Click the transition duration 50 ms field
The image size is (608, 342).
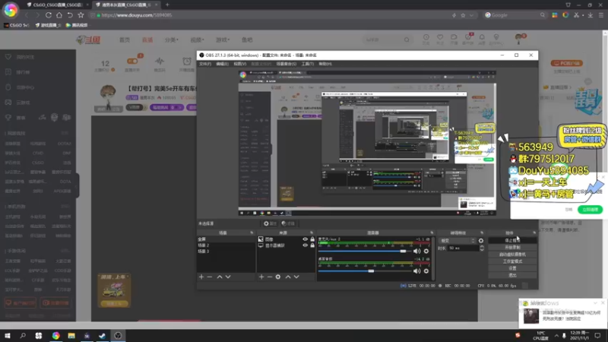point(463,249)
